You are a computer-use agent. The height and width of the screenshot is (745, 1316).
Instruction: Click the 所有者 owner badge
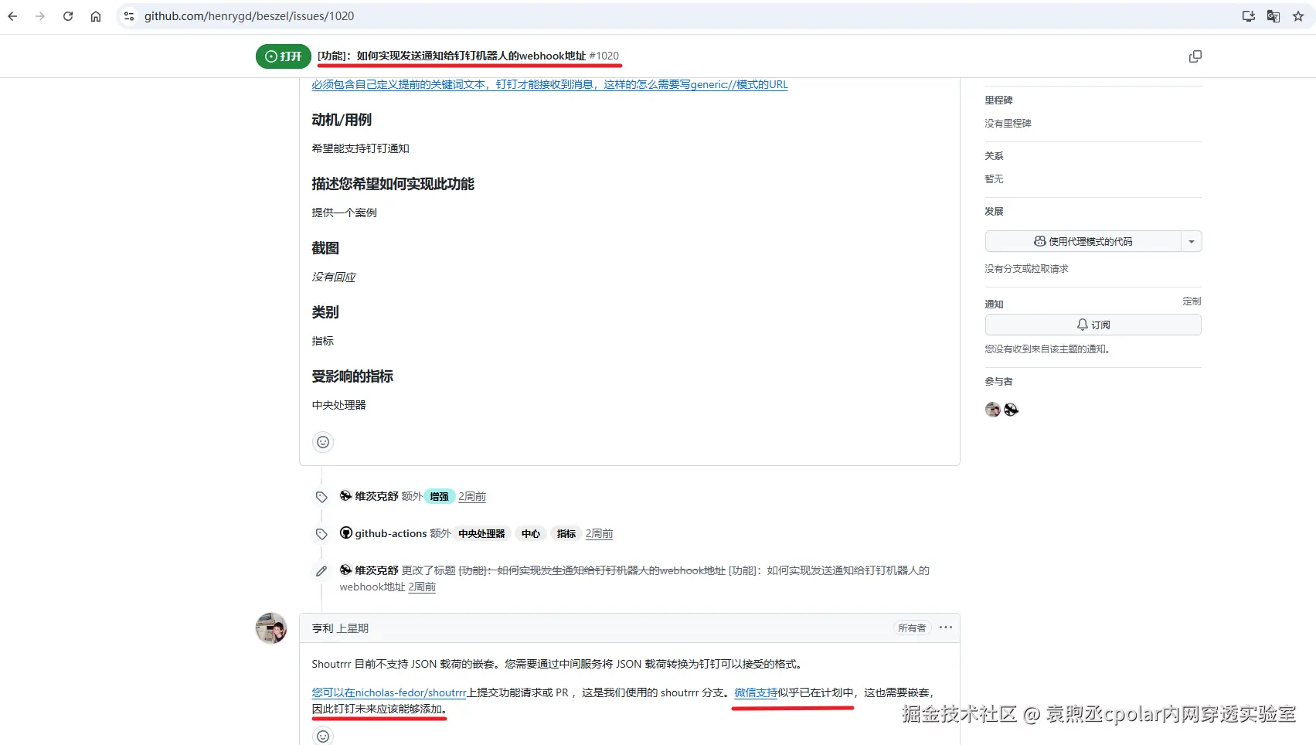912,628
